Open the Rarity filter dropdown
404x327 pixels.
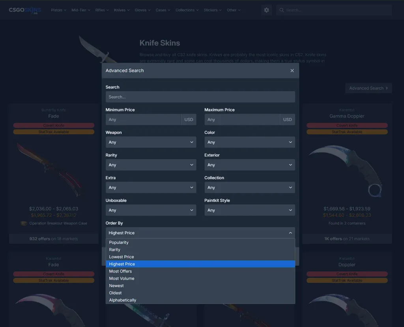(x=151, y=165)
